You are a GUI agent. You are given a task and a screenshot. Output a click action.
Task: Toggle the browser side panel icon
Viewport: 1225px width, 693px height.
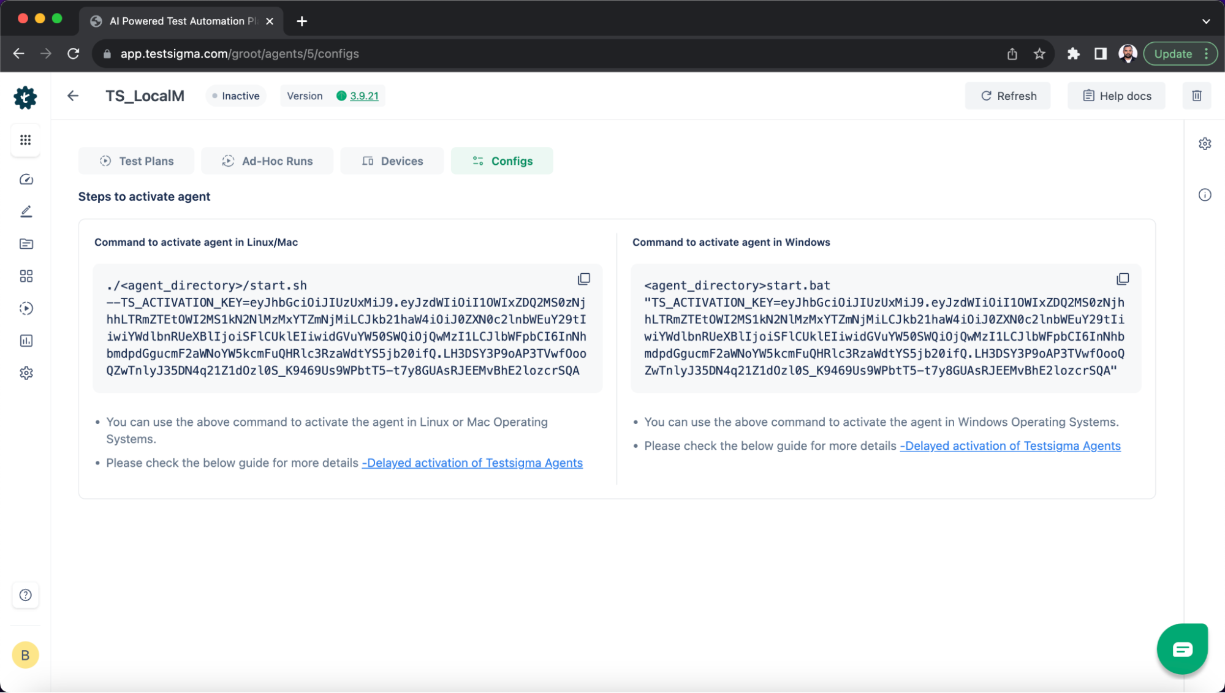(1101, 54)
